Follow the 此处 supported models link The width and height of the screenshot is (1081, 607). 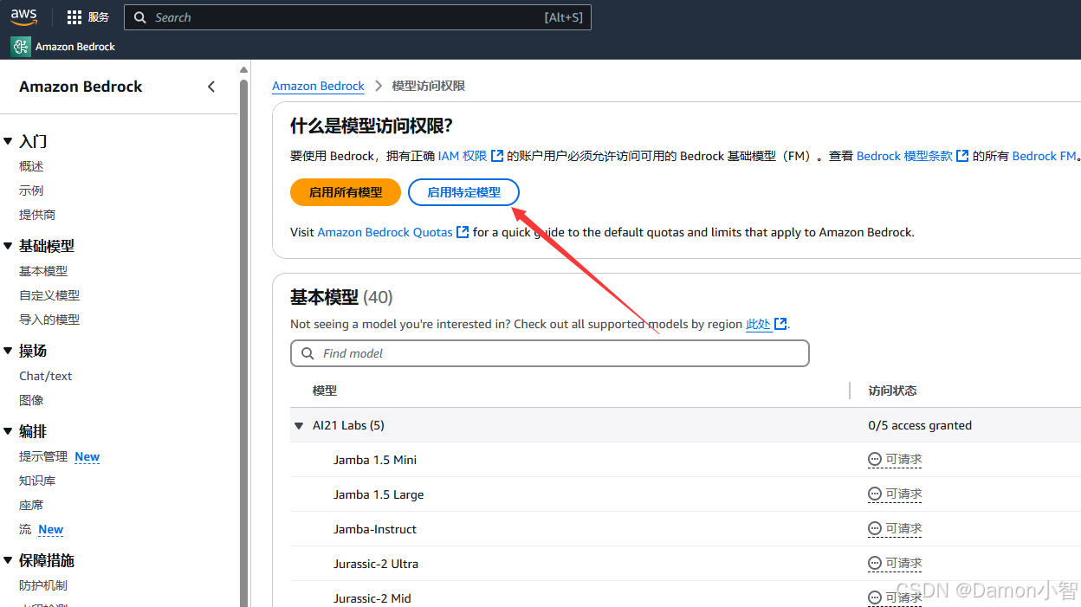coord(766,324)
